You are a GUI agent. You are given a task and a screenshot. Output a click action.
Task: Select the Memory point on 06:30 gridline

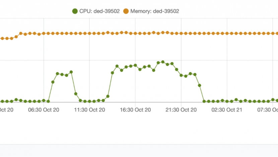[x=44, y=34]
